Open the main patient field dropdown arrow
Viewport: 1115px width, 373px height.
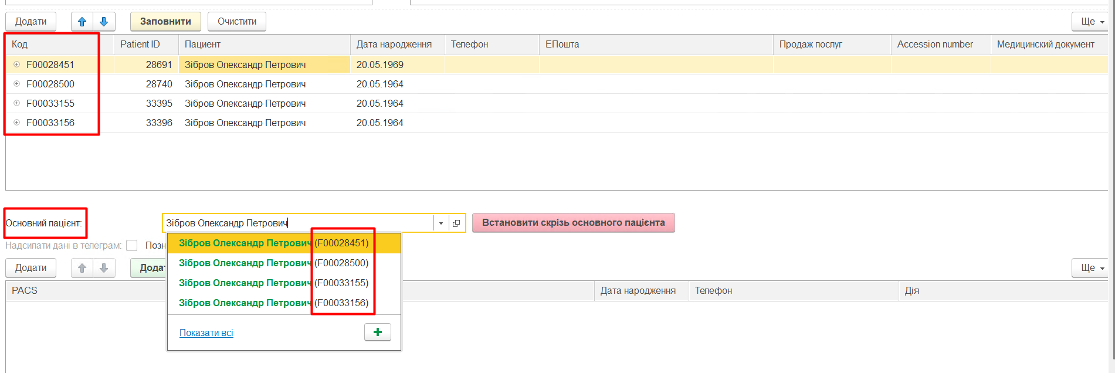441,223
